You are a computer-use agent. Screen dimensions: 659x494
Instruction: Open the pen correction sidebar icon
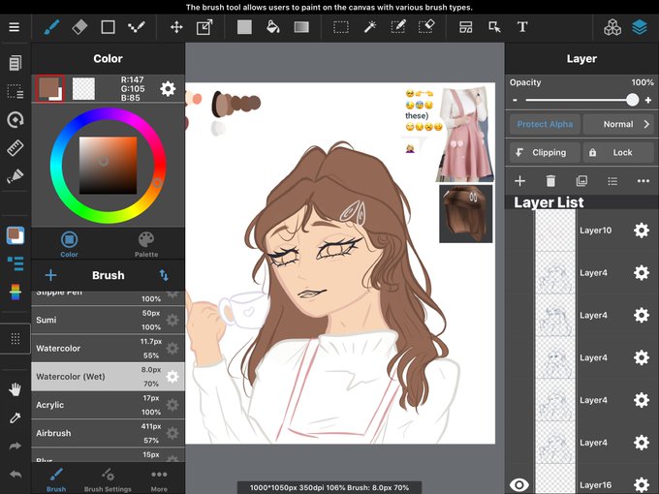[x=16, y=175]
